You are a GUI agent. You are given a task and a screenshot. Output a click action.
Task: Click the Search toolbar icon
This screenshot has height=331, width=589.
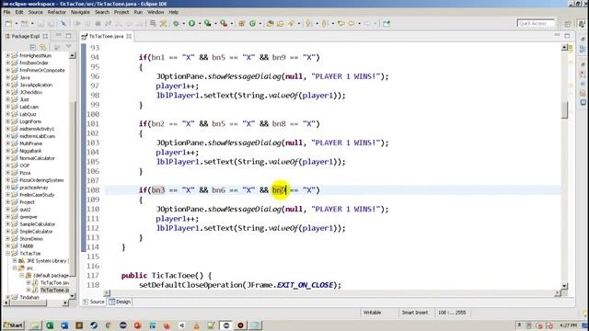pos(291,24)
